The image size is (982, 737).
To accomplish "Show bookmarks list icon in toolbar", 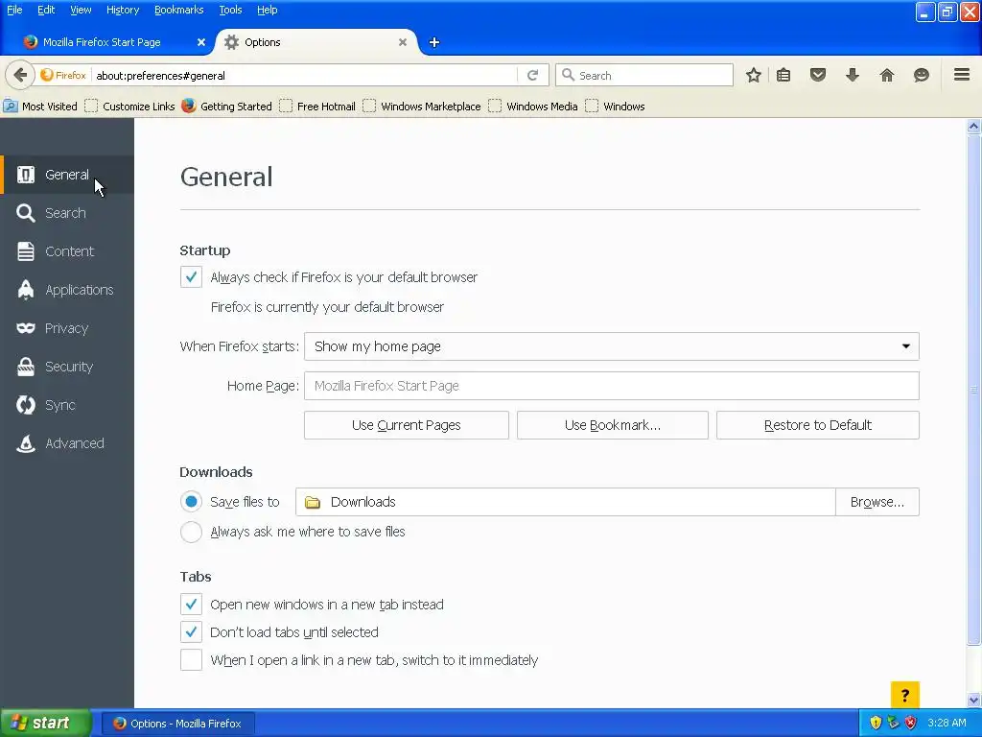I will coord(783,75).
